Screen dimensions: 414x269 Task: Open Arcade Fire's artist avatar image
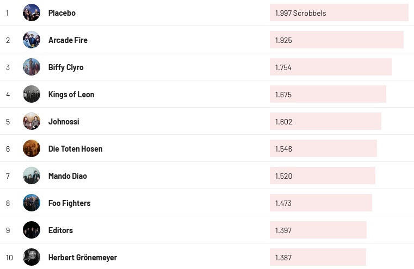tap(32, 40)
